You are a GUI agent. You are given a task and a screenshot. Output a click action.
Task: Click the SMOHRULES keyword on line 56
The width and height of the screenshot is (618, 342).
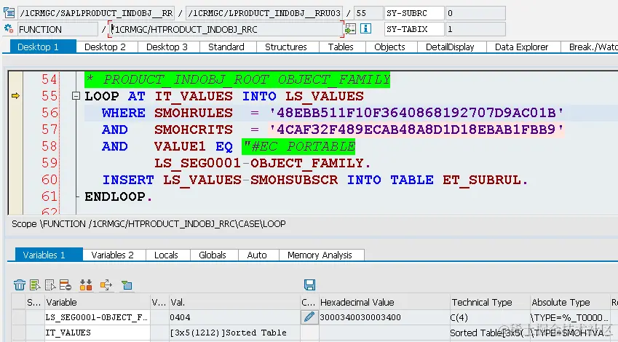coord(194,113)
